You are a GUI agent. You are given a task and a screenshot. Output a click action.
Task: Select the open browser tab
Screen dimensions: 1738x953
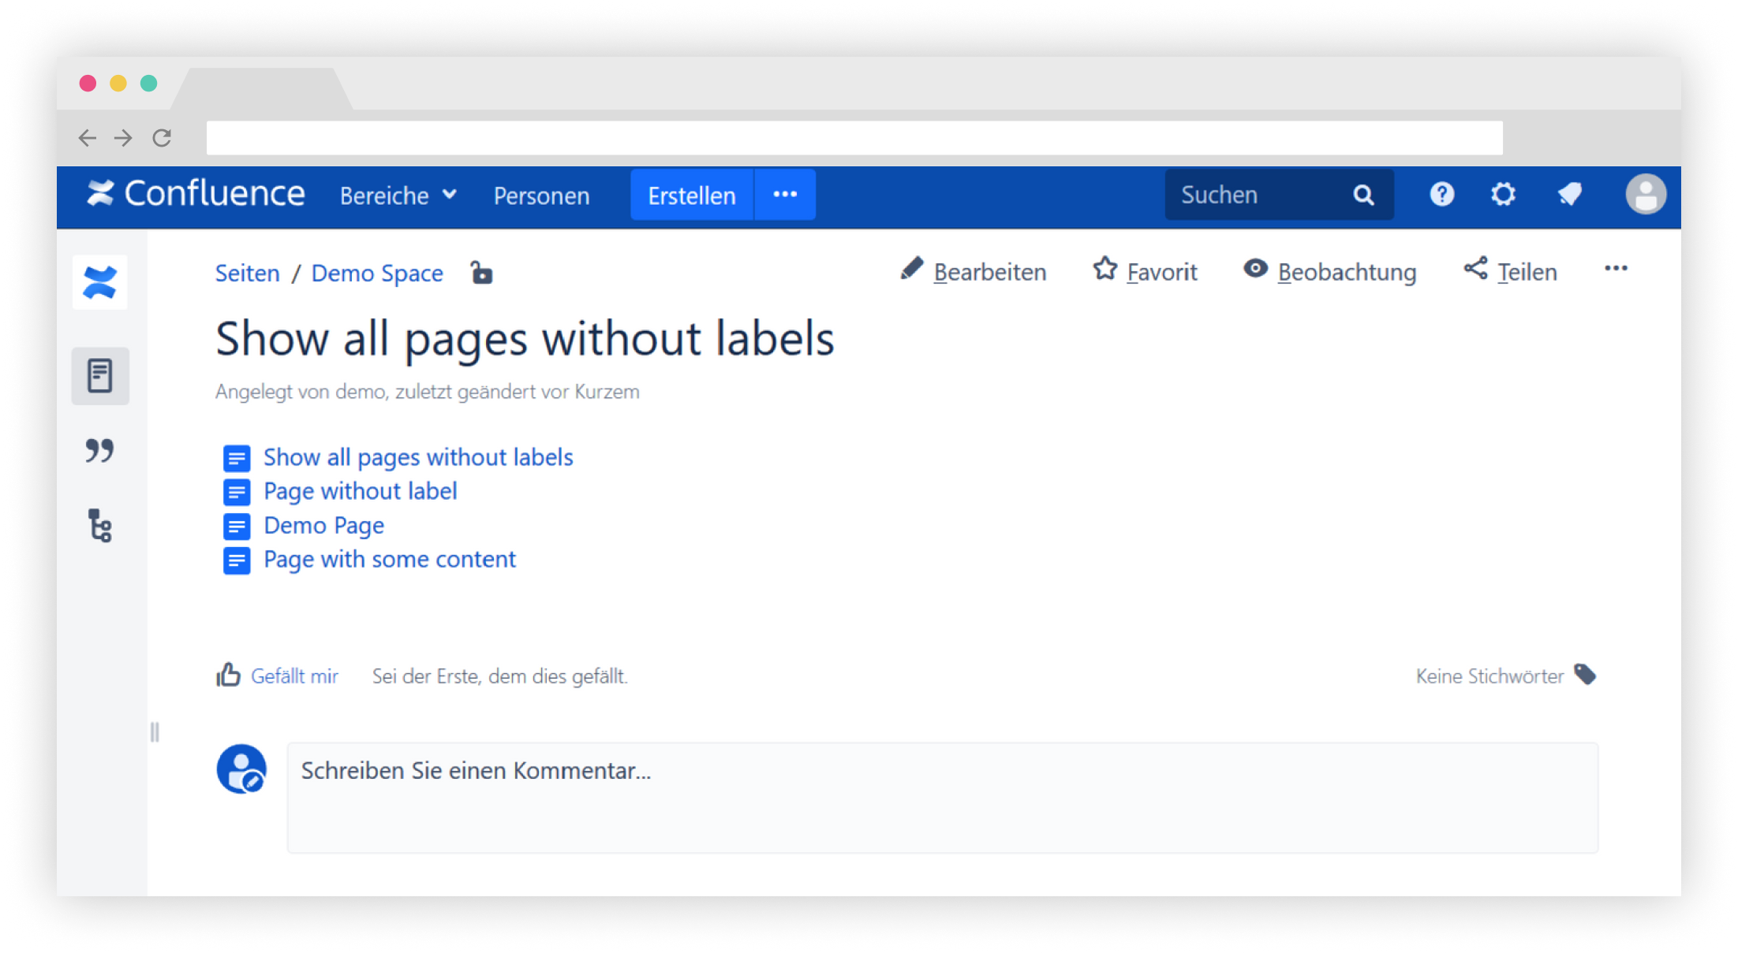point(261,89)
